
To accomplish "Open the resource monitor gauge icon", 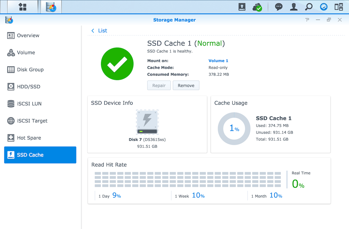I will click(324, 7).
